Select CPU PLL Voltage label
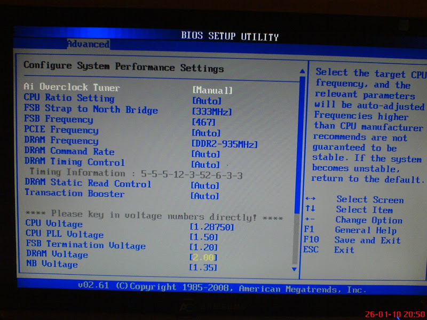This screenshot has width=427, height=320. 65,234
